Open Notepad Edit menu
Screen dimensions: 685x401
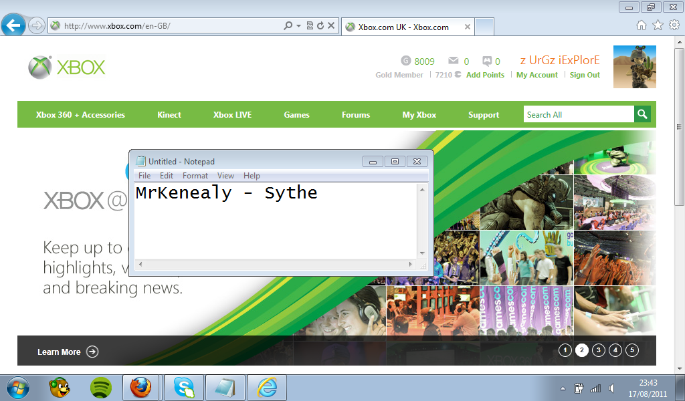pyautogui.click(x=167, y=175)
